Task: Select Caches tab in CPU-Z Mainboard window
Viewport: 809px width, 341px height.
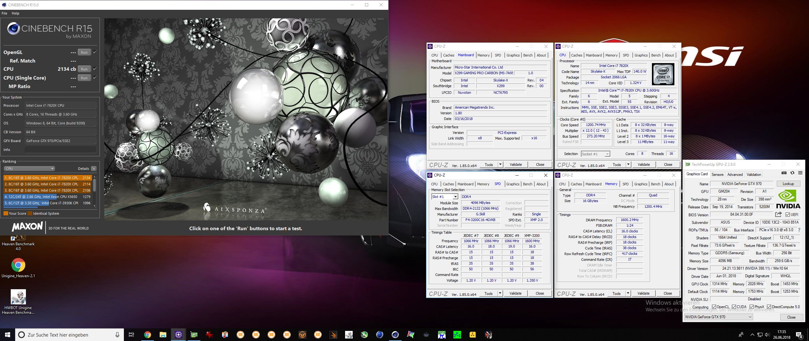Action: pyautogui.click(x=448, y=55)
